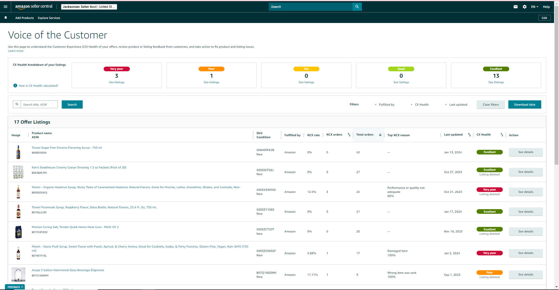Image resolution: width=559 pixels, height=290 pixels.
Task: Click the magnifier icon in listing search box
Action: pyautogui.click(x=17, y=104)
